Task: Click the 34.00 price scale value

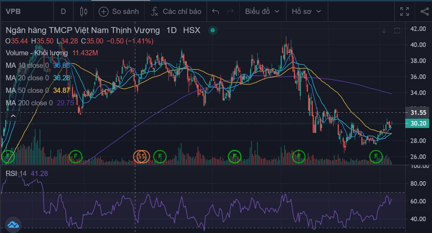Action: coord(418,93)
